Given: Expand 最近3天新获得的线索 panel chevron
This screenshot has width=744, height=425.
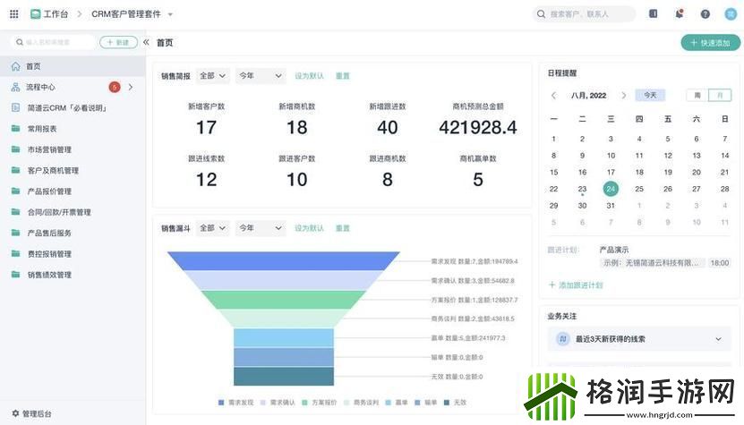Looking at the screenshot, I should [x=718, y=339].
